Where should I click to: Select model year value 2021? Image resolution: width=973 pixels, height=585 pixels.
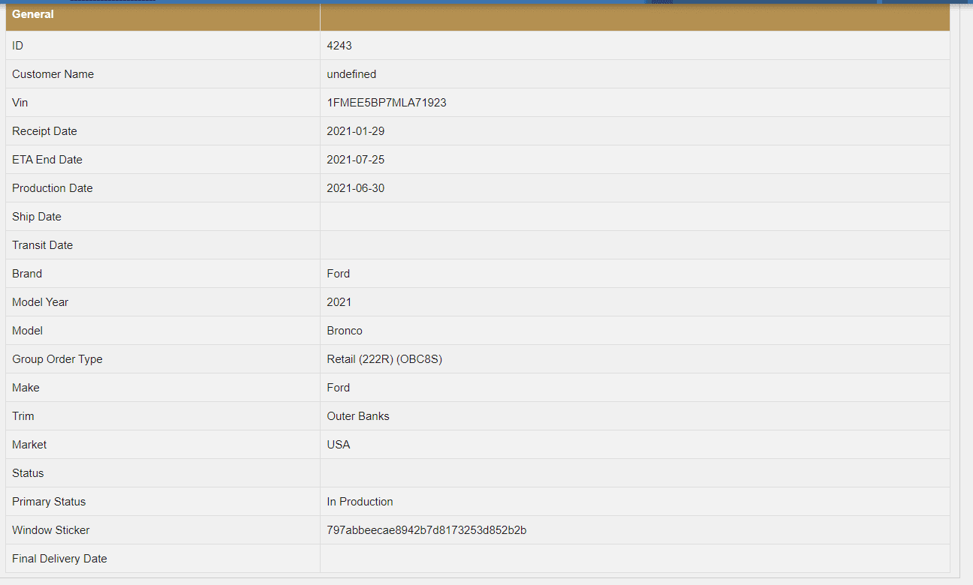click(339, 302)
